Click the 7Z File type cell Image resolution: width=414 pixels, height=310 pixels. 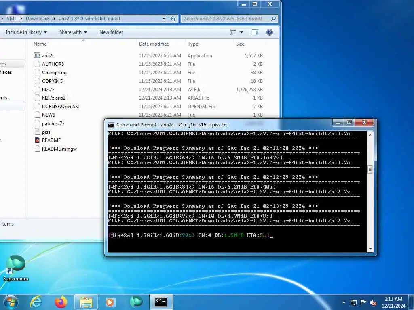[x=194, y=89]
